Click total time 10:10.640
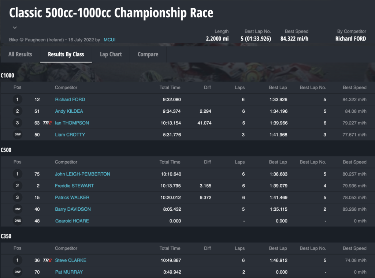This screenshot has height=278, width=375. coord(171,174)
